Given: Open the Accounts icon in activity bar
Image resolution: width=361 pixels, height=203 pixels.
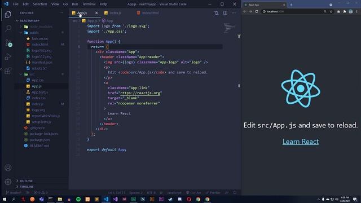Looking at the screenshot, I should coord(8,168).
